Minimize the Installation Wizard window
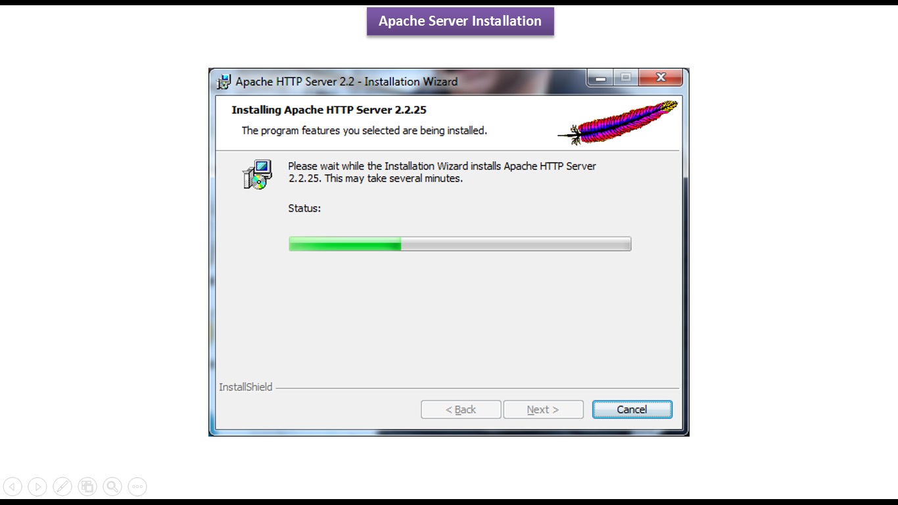Viewport: 898px width, 505px height. tap(600, 78)
